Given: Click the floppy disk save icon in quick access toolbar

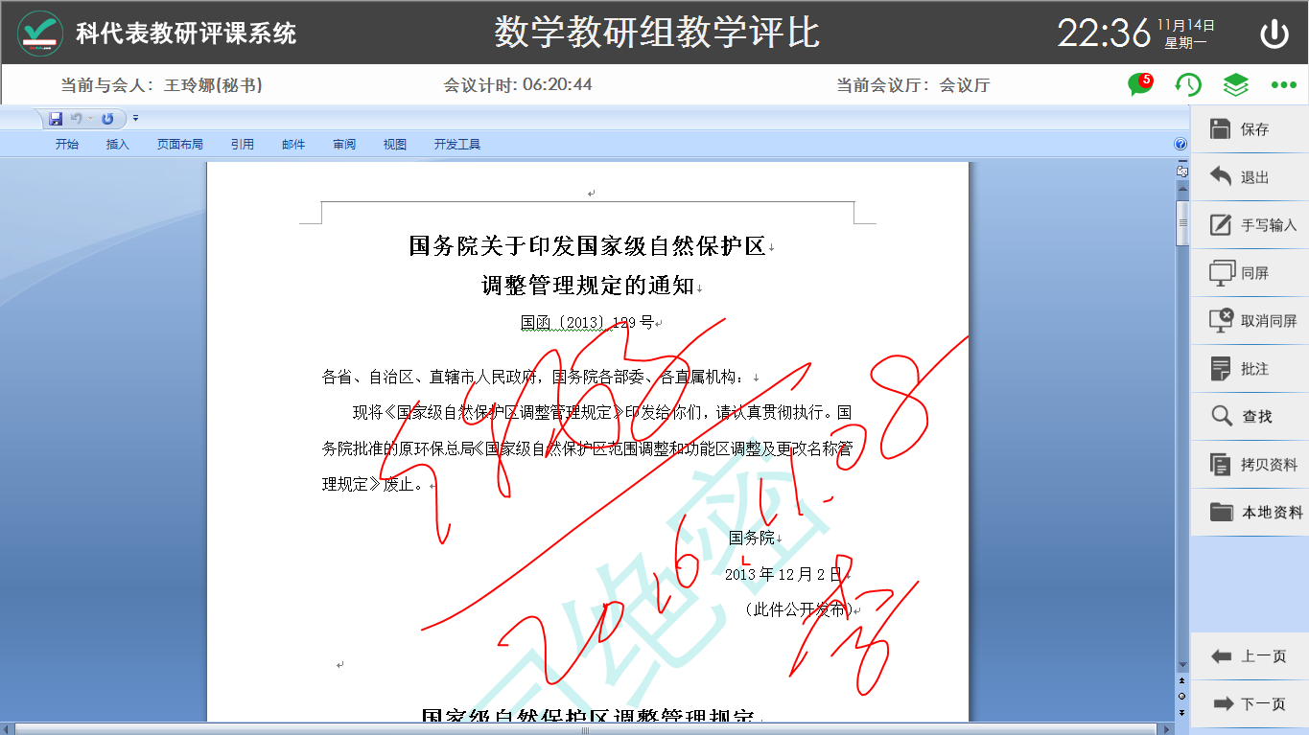Looking at the screenshot, I should click(x=56, y=119).
